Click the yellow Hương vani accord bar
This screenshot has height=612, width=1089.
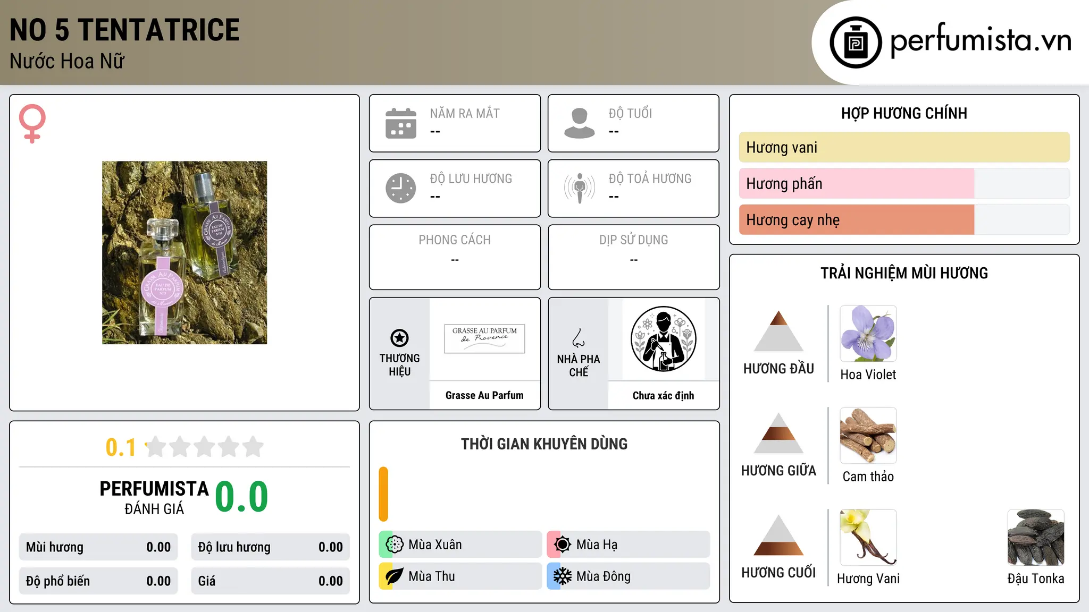coord(904,147)
